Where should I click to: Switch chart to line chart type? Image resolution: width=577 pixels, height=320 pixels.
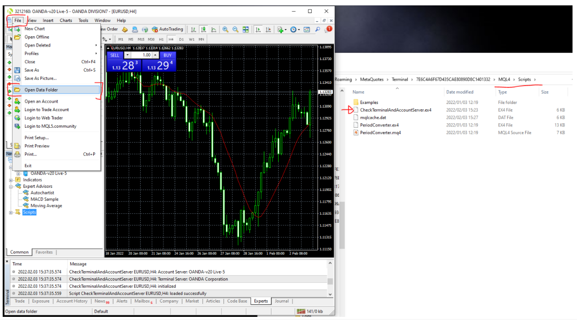pyautogui.click(x=214, y=30)
